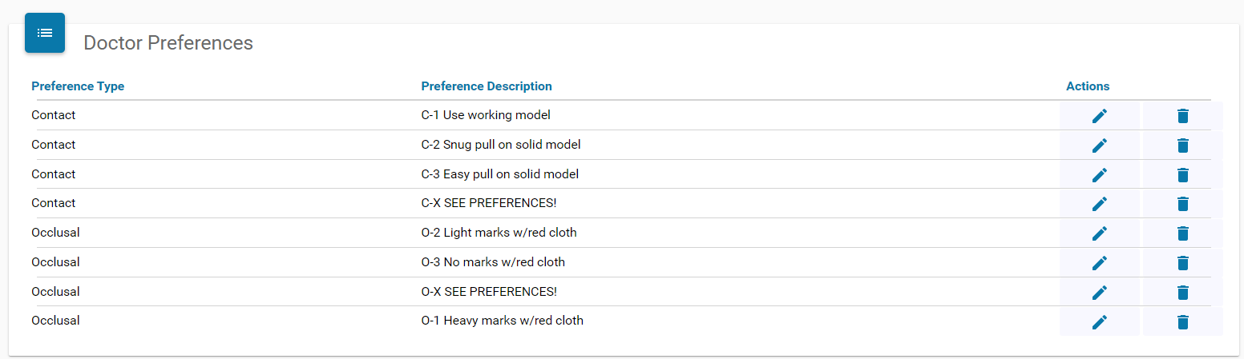1244x359 pixels.
Task: Delete the C-X SEE PREFERENCES row
Action: point(1182,204)
